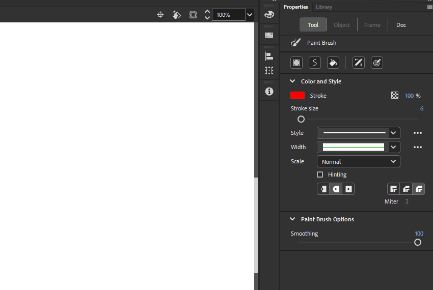
Task: Open the stroke Style dropdown
Action: click(x=359, y=133)
